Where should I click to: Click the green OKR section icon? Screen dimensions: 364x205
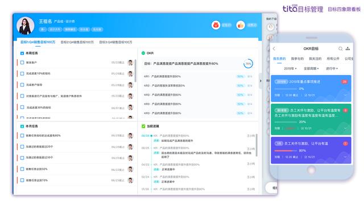143,53
